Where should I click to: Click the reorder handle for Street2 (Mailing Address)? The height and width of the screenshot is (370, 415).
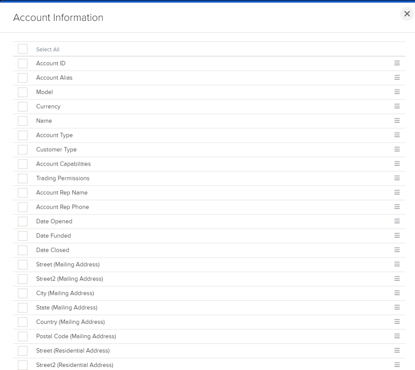point(397,278)
